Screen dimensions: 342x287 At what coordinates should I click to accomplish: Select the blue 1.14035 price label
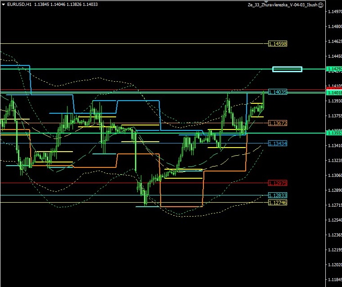277,92
